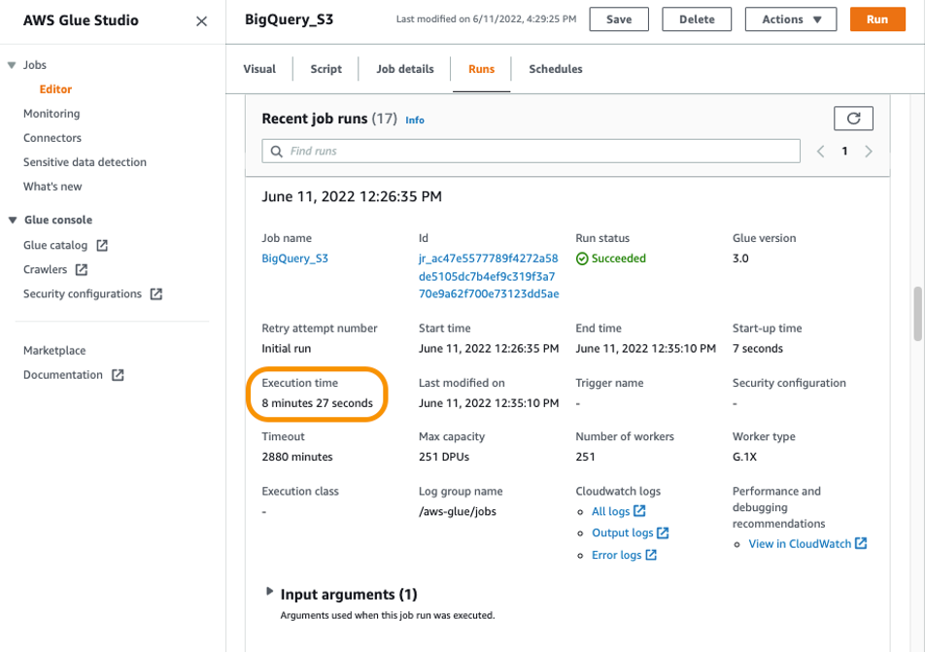The height and width of the screenshot is (653, 925).
Task: Click the Glue version 3.0 value
Action: click(740, 258)
